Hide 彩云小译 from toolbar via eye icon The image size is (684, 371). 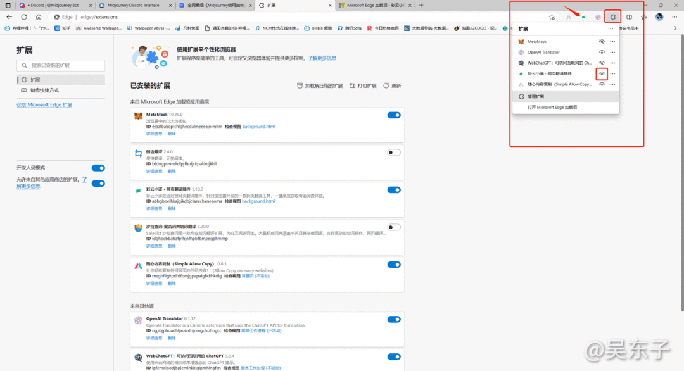(602, 73)
